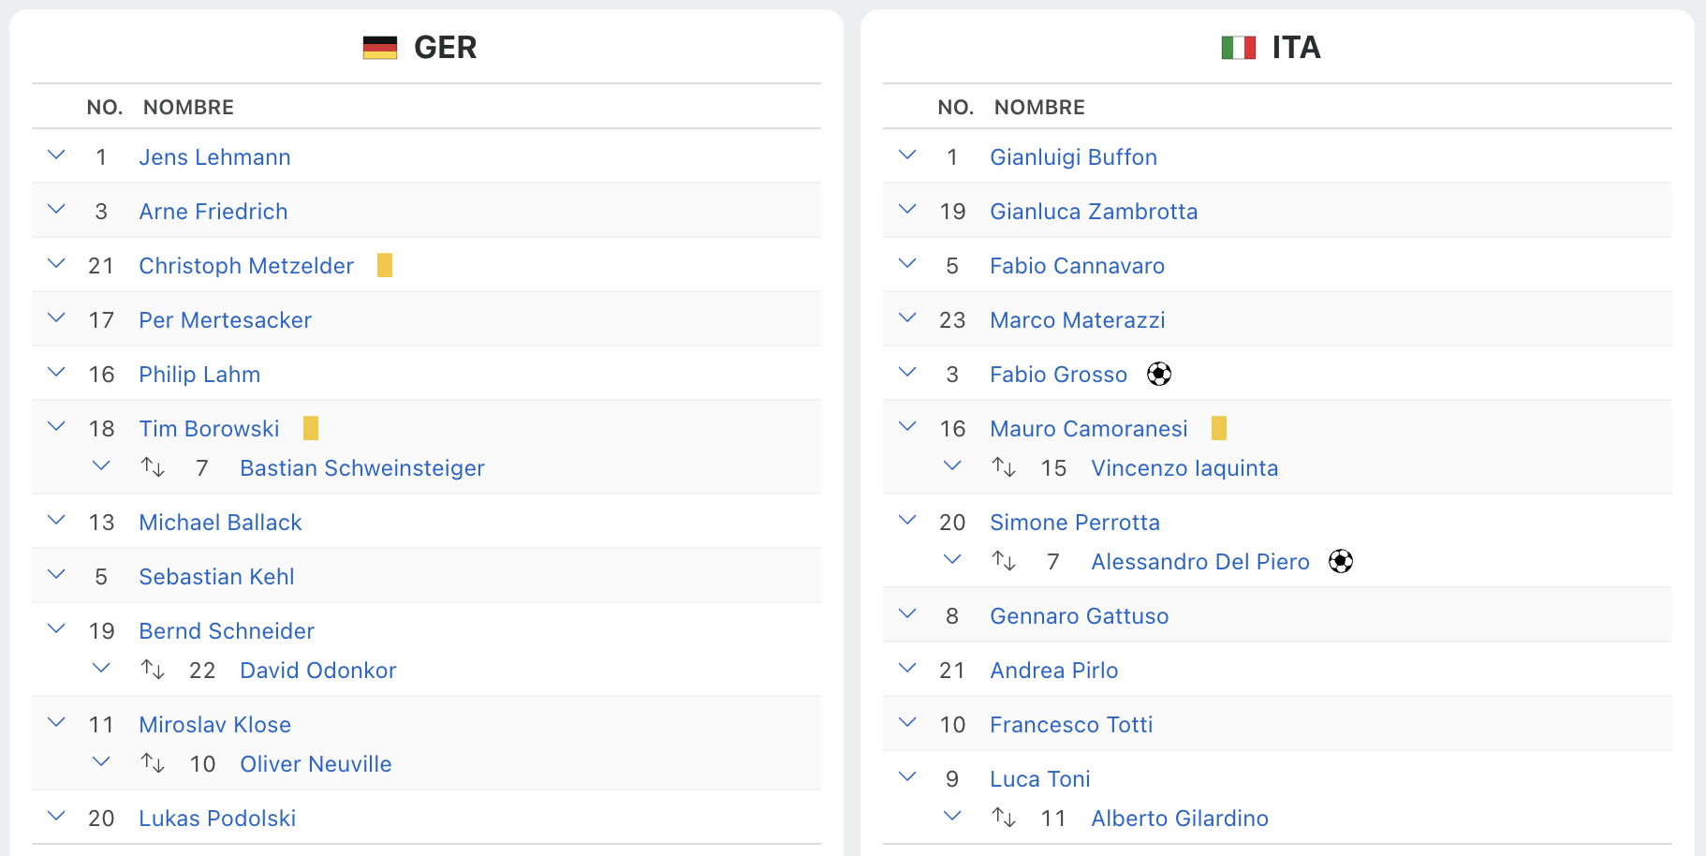The height and width of the screenshot is (856, 1706).
Task: Expand Jens Lehmann's row chevron
Action: click(x=56, y=155)
